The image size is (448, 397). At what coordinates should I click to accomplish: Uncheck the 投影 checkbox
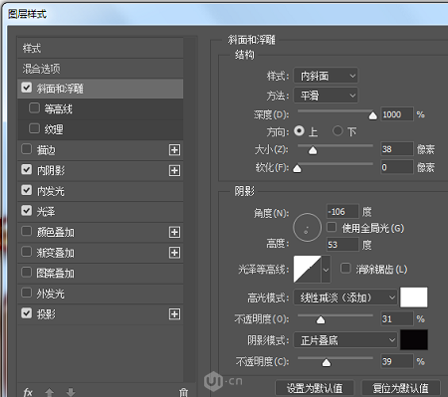tap(27, 313)
